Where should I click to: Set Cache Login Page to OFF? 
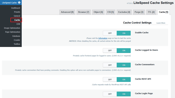coord(110,94)
